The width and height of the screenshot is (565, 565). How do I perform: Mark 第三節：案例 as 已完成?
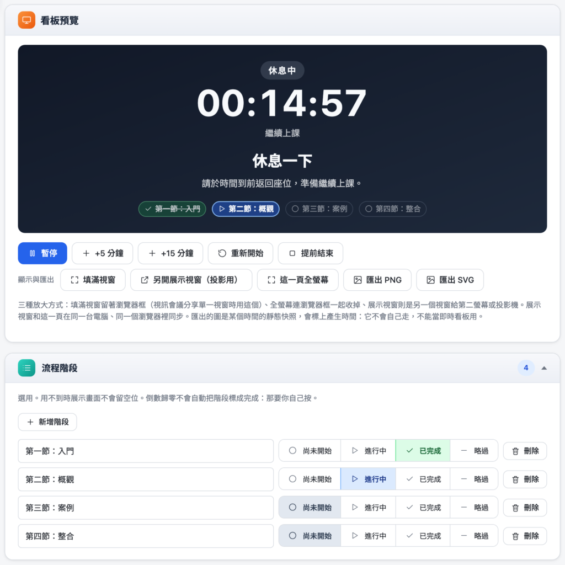(423, 508)
